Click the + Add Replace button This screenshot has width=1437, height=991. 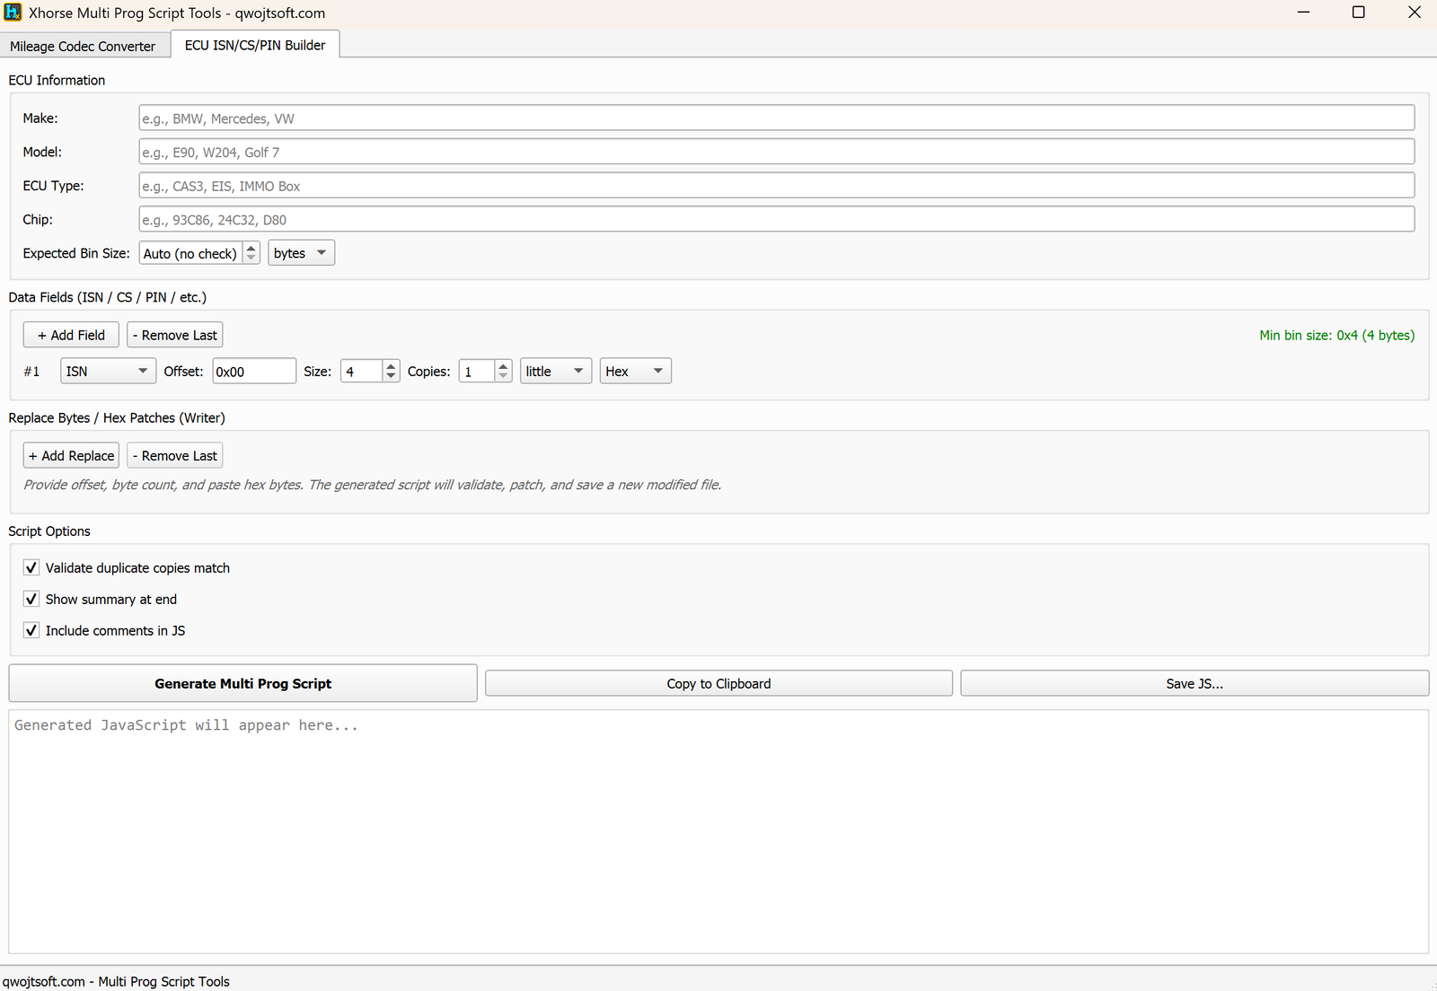point(71,455)
